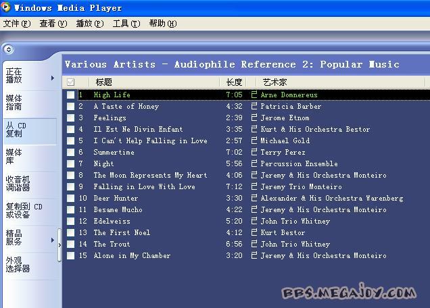Check the box for track 6 Summertime
This screenshot has width=430, height=308.
point(70,152)
